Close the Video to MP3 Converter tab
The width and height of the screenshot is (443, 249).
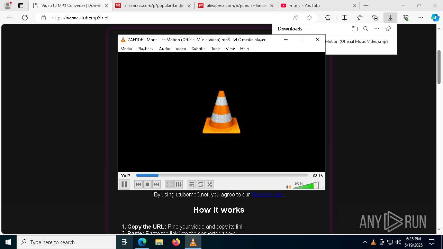coord(106,6)
